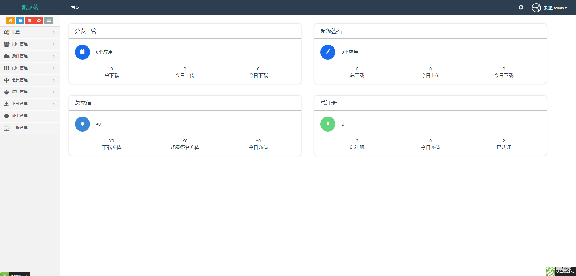Select 会员管理 in the sidebar

(30, 80)
